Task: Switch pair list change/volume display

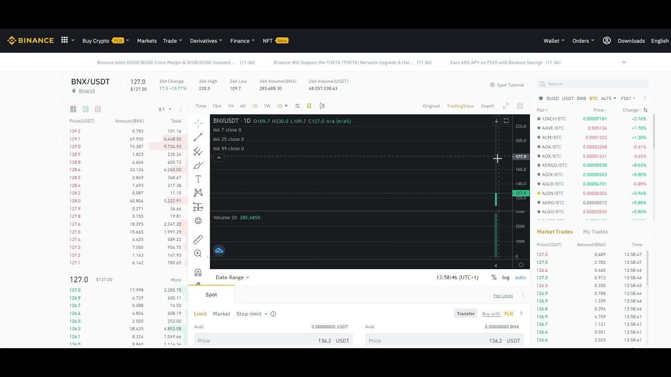Action: coord(645,110)
